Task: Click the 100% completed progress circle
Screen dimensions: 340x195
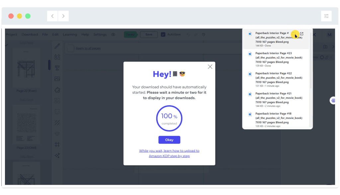Action: point(169,119)
